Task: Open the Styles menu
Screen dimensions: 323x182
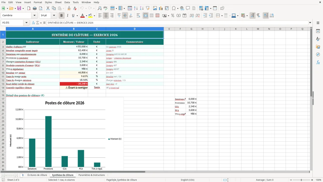Action: [x=48, y=2]
